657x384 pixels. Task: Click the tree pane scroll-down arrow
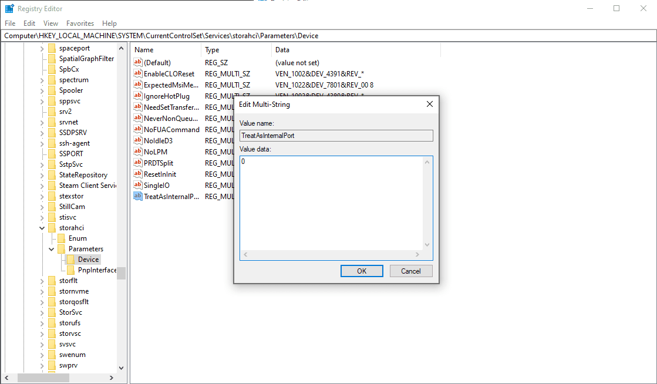pyautogui.click(x=121, y=368)
